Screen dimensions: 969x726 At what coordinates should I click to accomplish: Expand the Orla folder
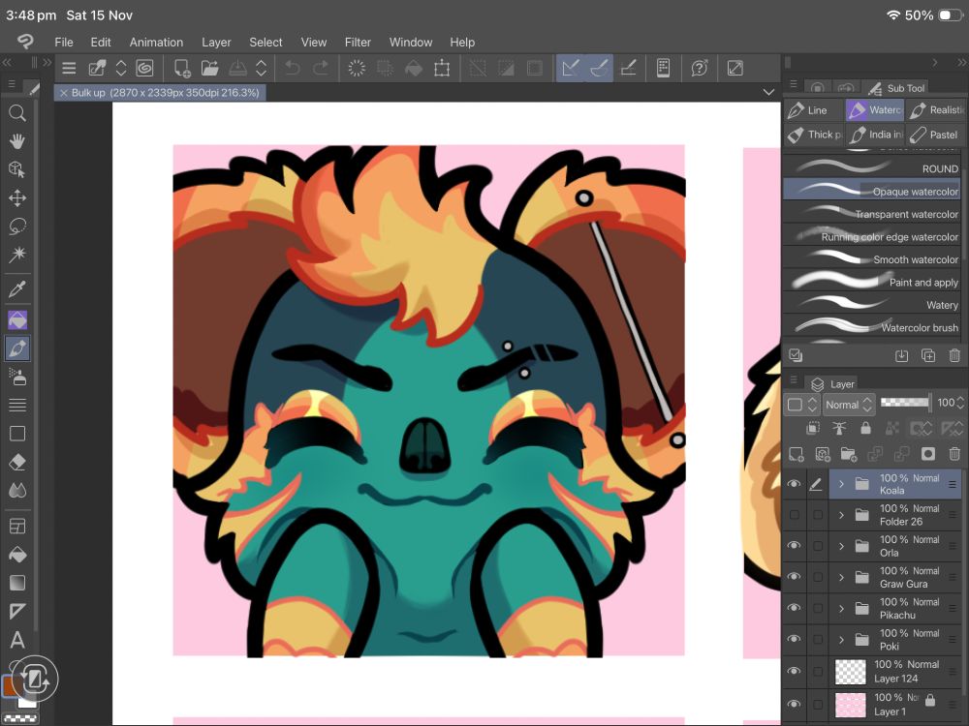(841, 546)
